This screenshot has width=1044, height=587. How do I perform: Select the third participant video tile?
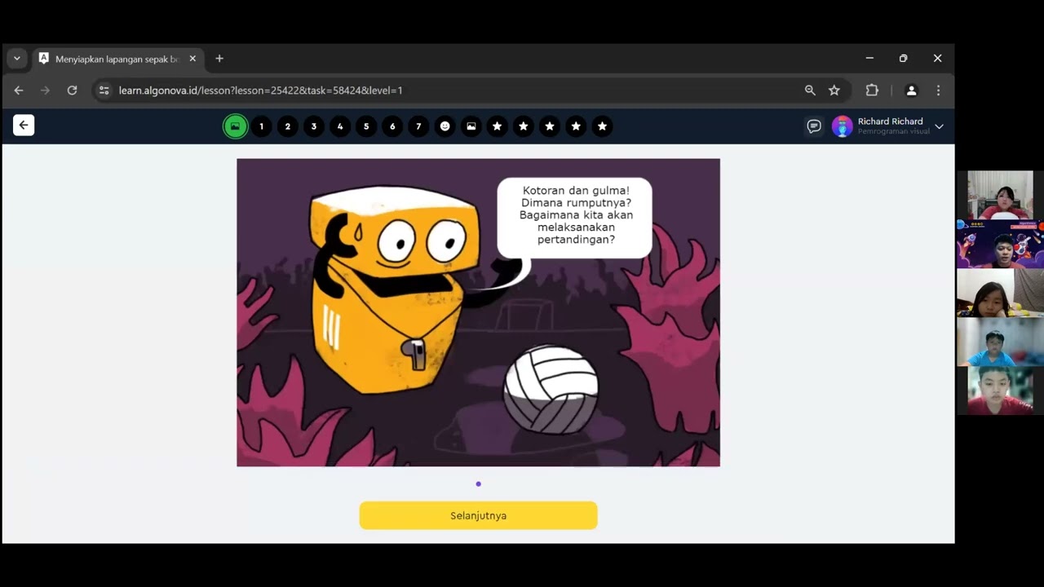pyautogui.click(x=1000, y=293)
